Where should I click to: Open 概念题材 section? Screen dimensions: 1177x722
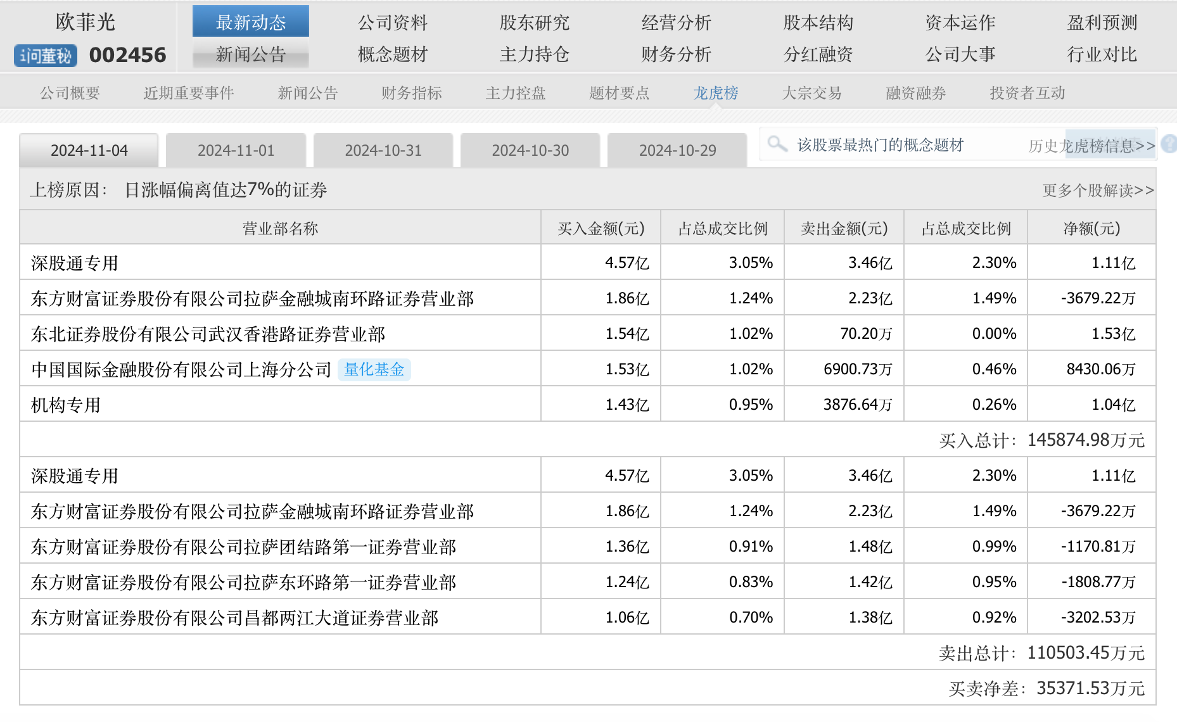click(393, 54)
